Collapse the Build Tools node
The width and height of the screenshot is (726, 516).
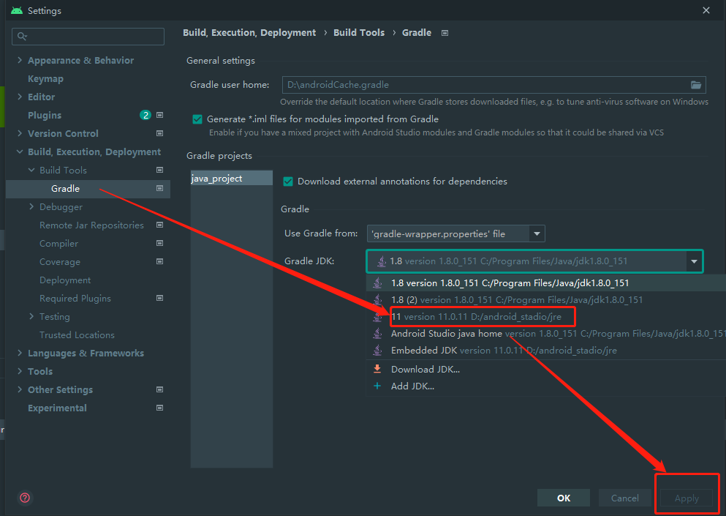[31, 170]
